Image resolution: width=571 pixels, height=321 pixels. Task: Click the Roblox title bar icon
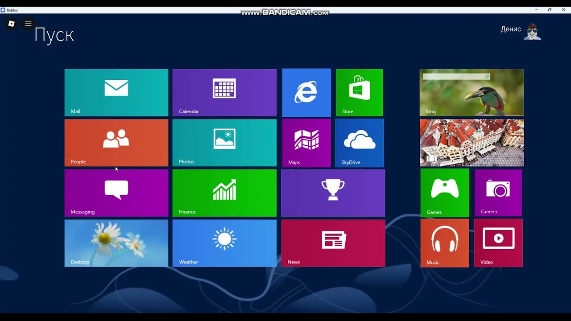pyautogui.click(x=3, y=10)
